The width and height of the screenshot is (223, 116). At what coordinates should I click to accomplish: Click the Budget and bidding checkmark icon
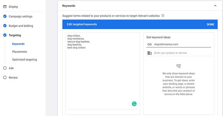pyautogui.click(x=5, y=26)
